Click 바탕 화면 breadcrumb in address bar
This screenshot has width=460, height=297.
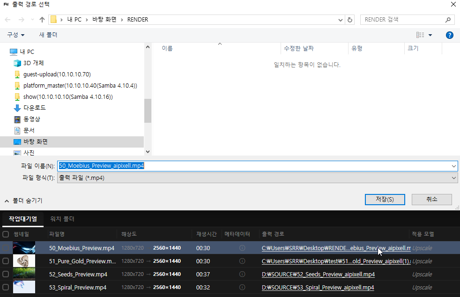pos(104,20)
